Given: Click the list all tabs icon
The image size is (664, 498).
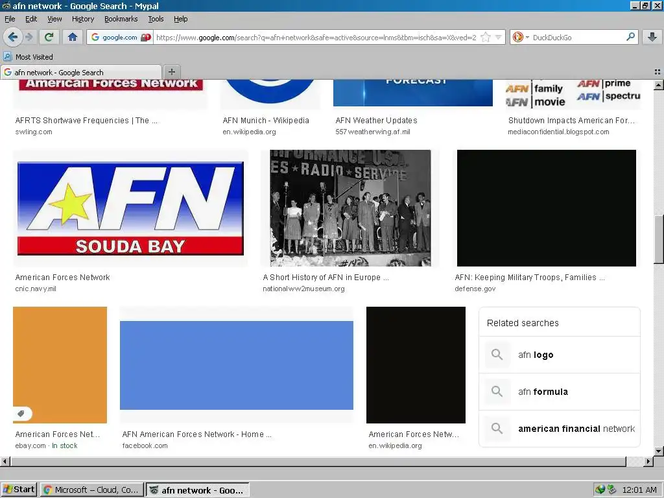Looking at the screenshot, I should (658, 72).
